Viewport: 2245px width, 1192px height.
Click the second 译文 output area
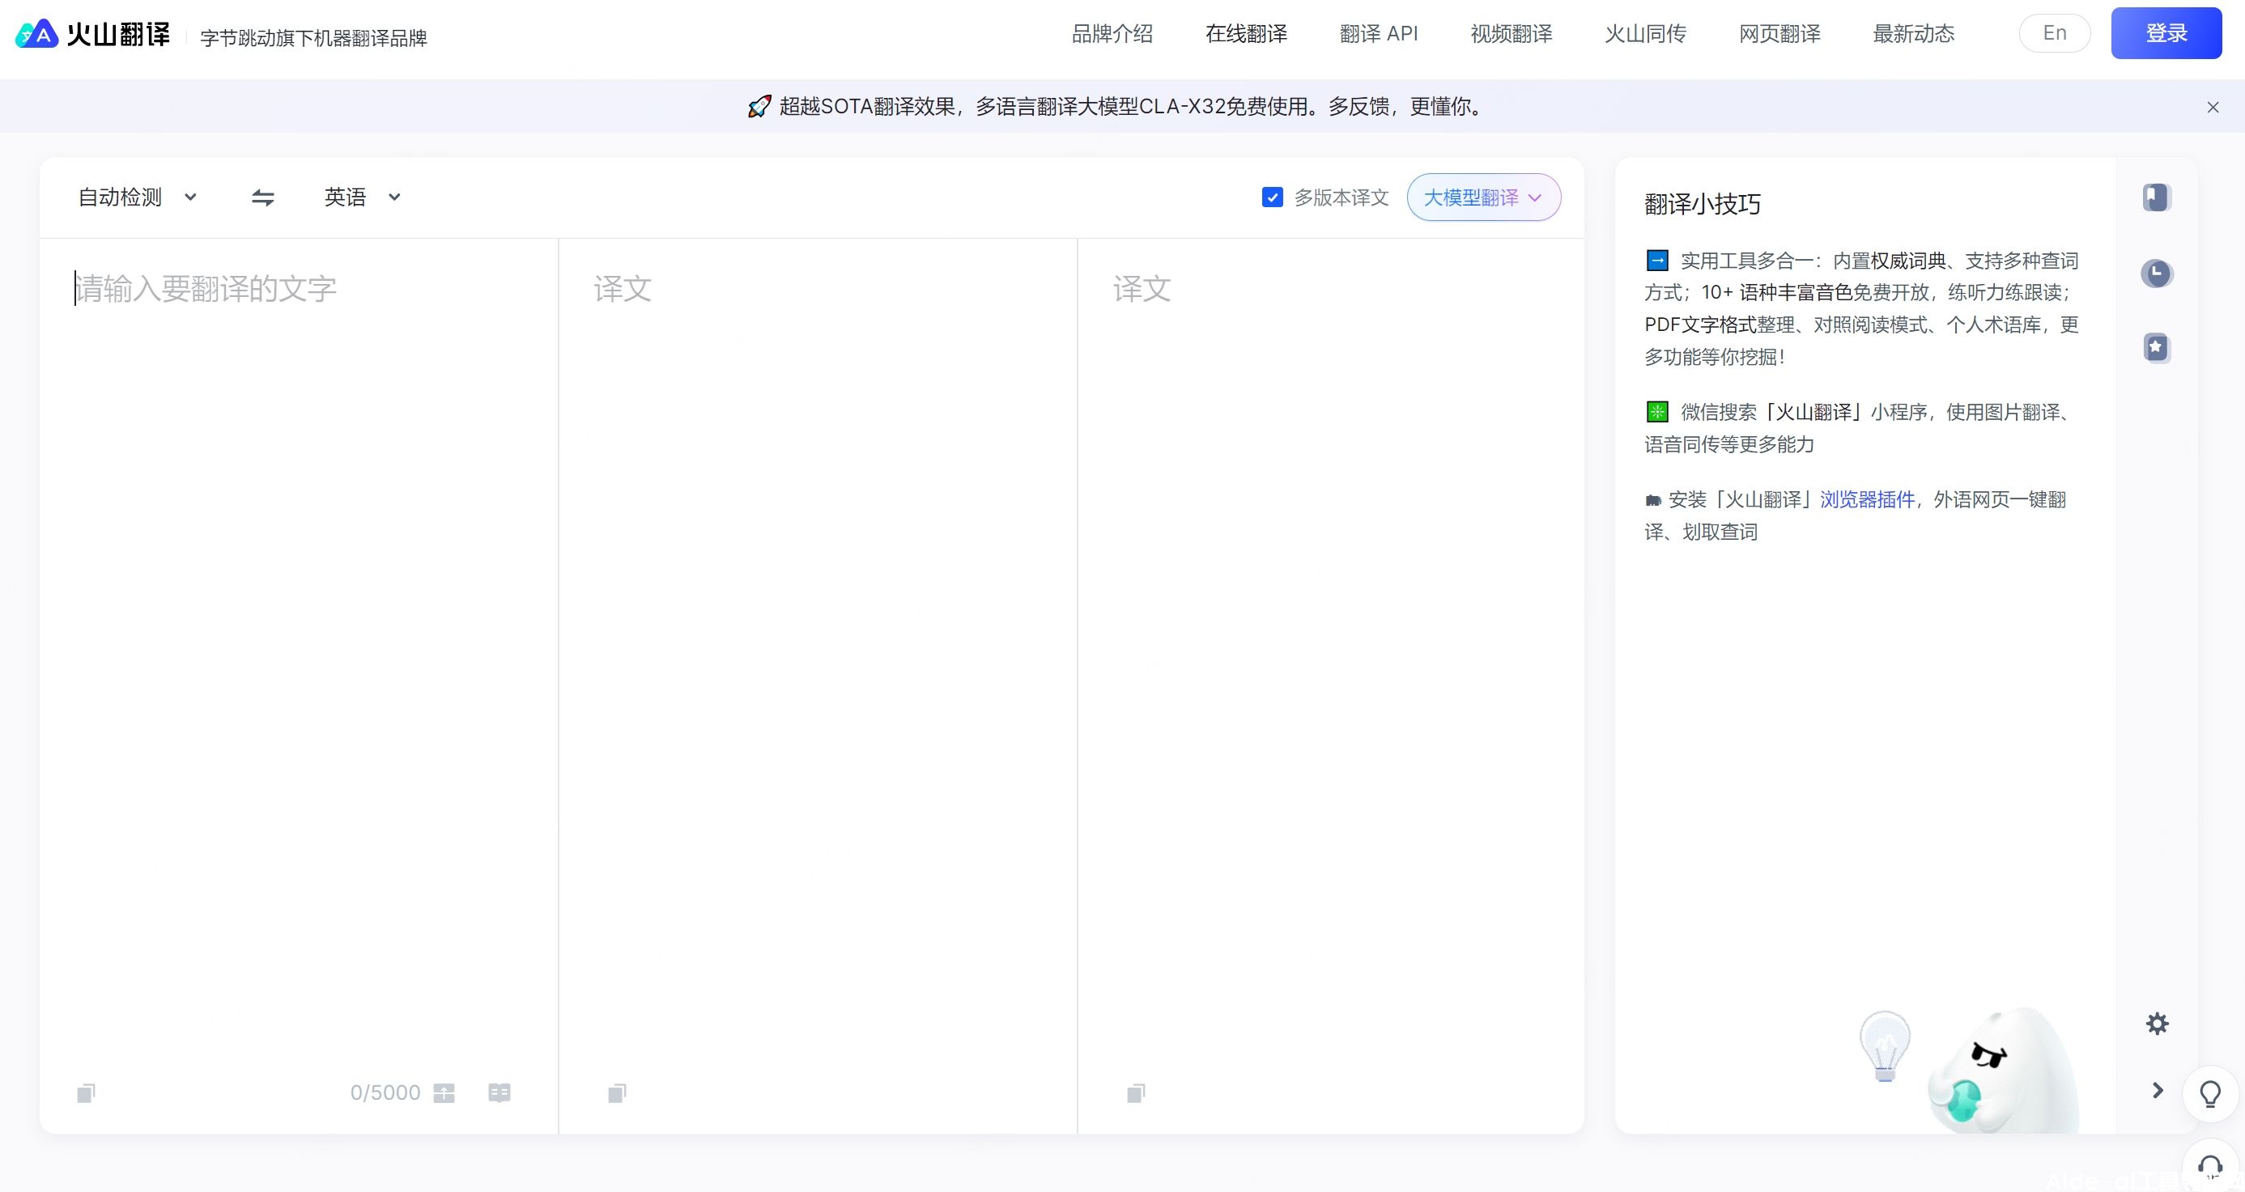pos(1331,654)
